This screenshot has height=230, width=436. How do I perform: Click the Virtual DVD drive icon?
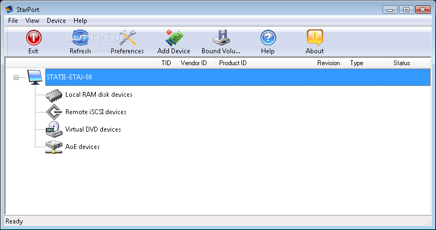(x=53, y=129)
